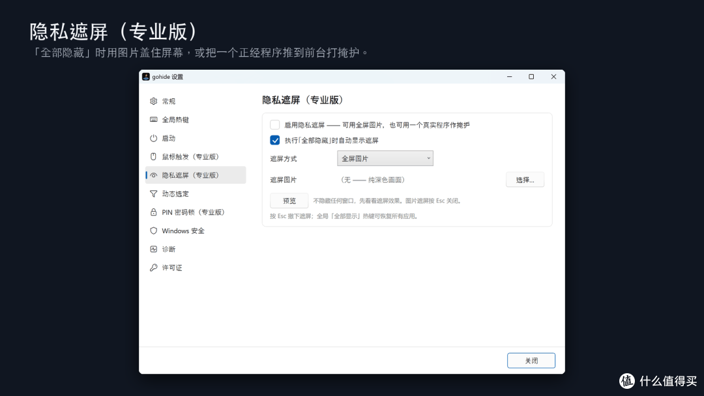Click the funnel icon beside 动态选定
This screenshot has width=704, height=396.
(x=154, y=193)
